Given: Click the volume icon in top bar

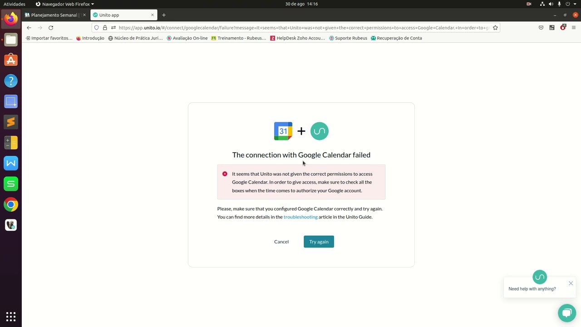Looking at the screenshot, I should click(x=551, y=4).
